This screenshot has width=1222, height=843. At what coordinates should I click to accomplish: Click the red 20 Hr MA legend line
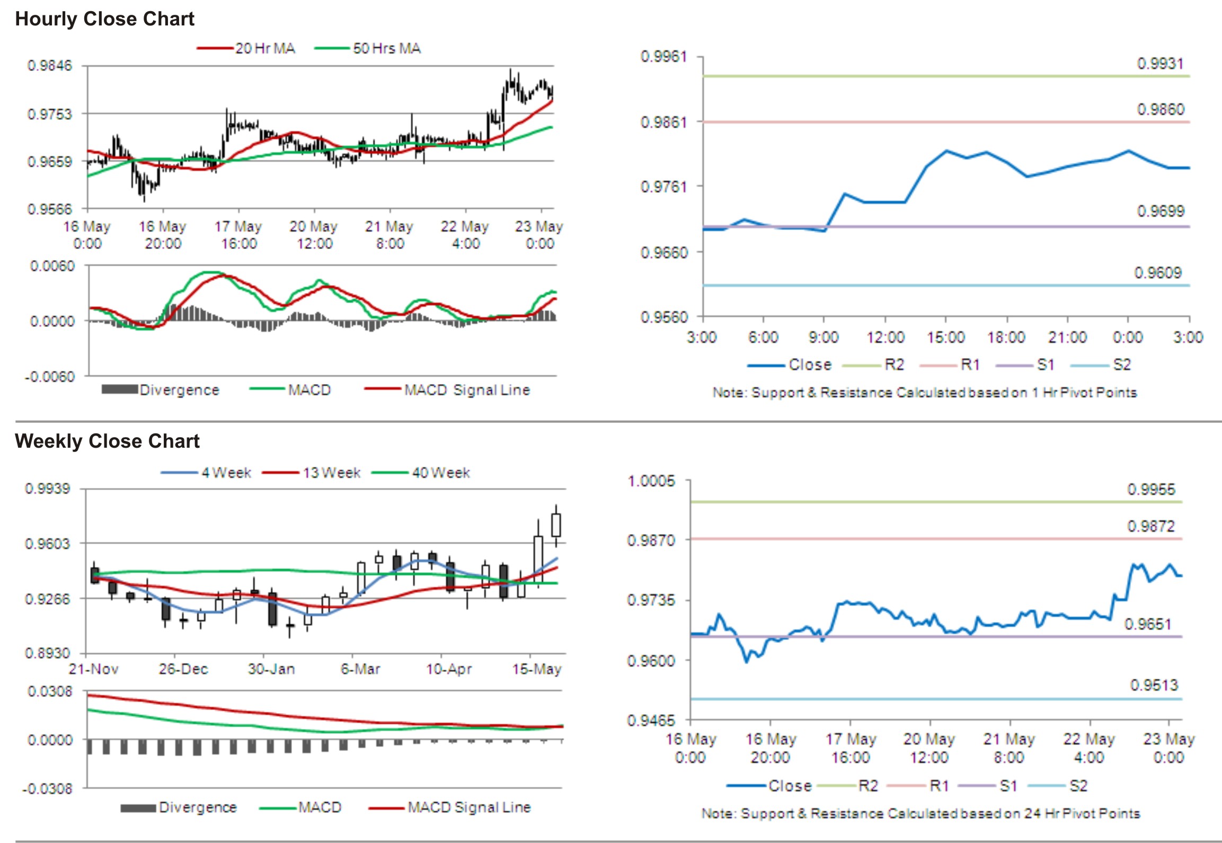coord(215,49)
